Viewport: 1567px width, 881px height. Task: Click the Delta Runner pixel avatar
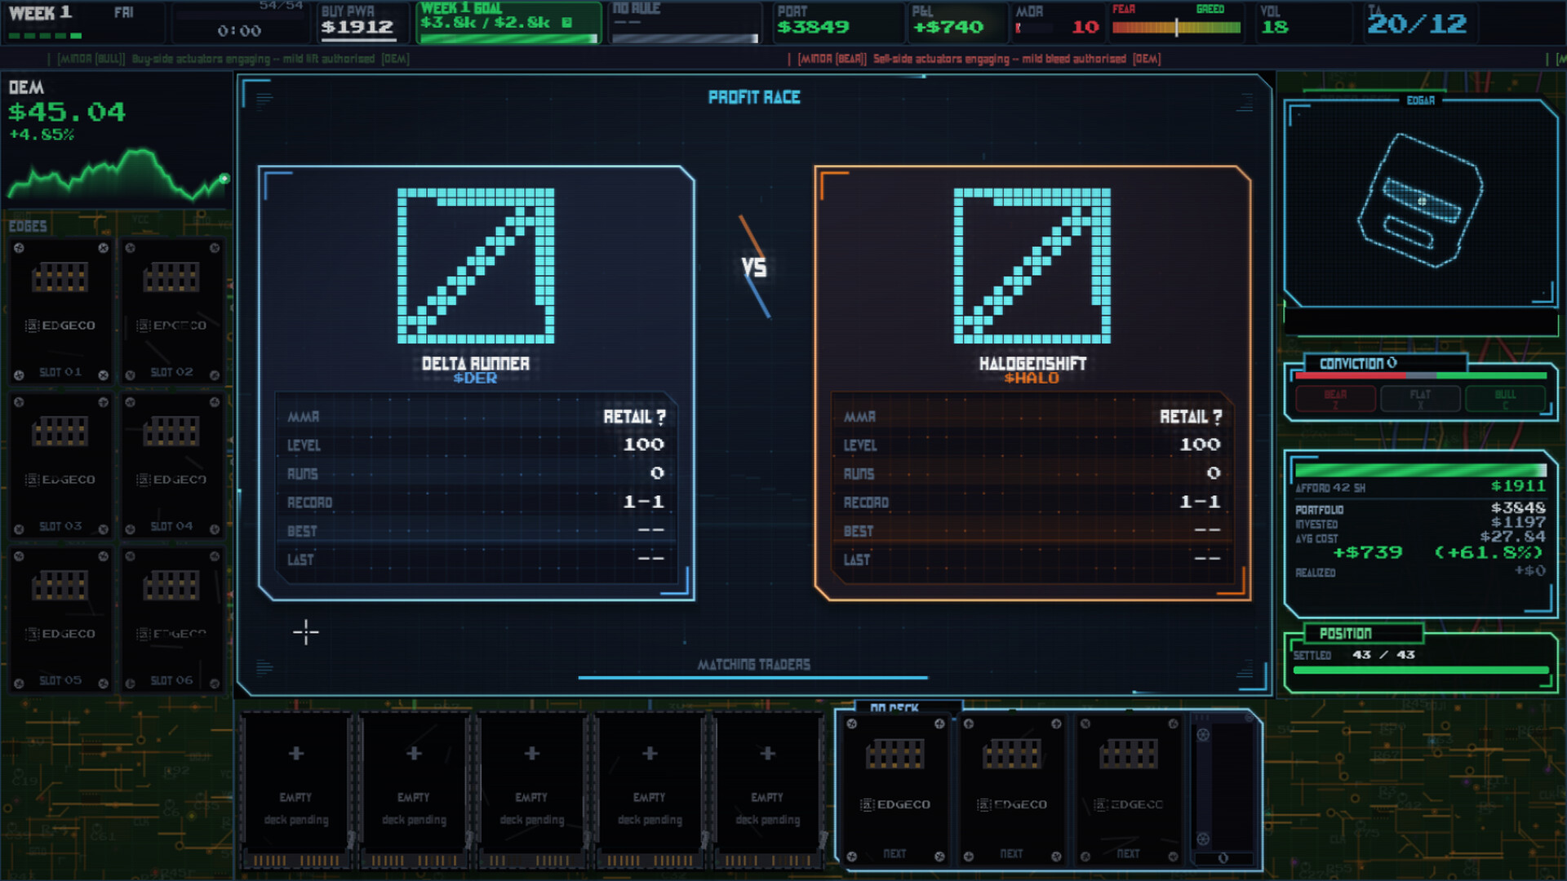point(476,266)
